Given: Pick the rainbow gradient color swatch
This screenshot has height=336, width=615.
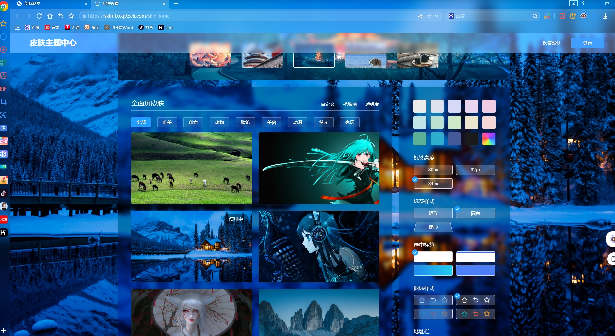Looking at the screenshot, I should point(489,139).
